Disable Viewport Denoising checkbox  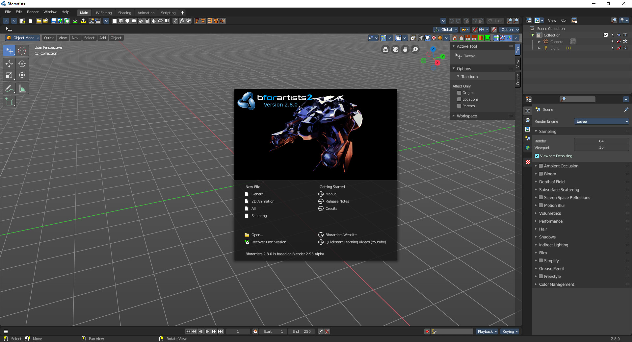click(537, 156)
